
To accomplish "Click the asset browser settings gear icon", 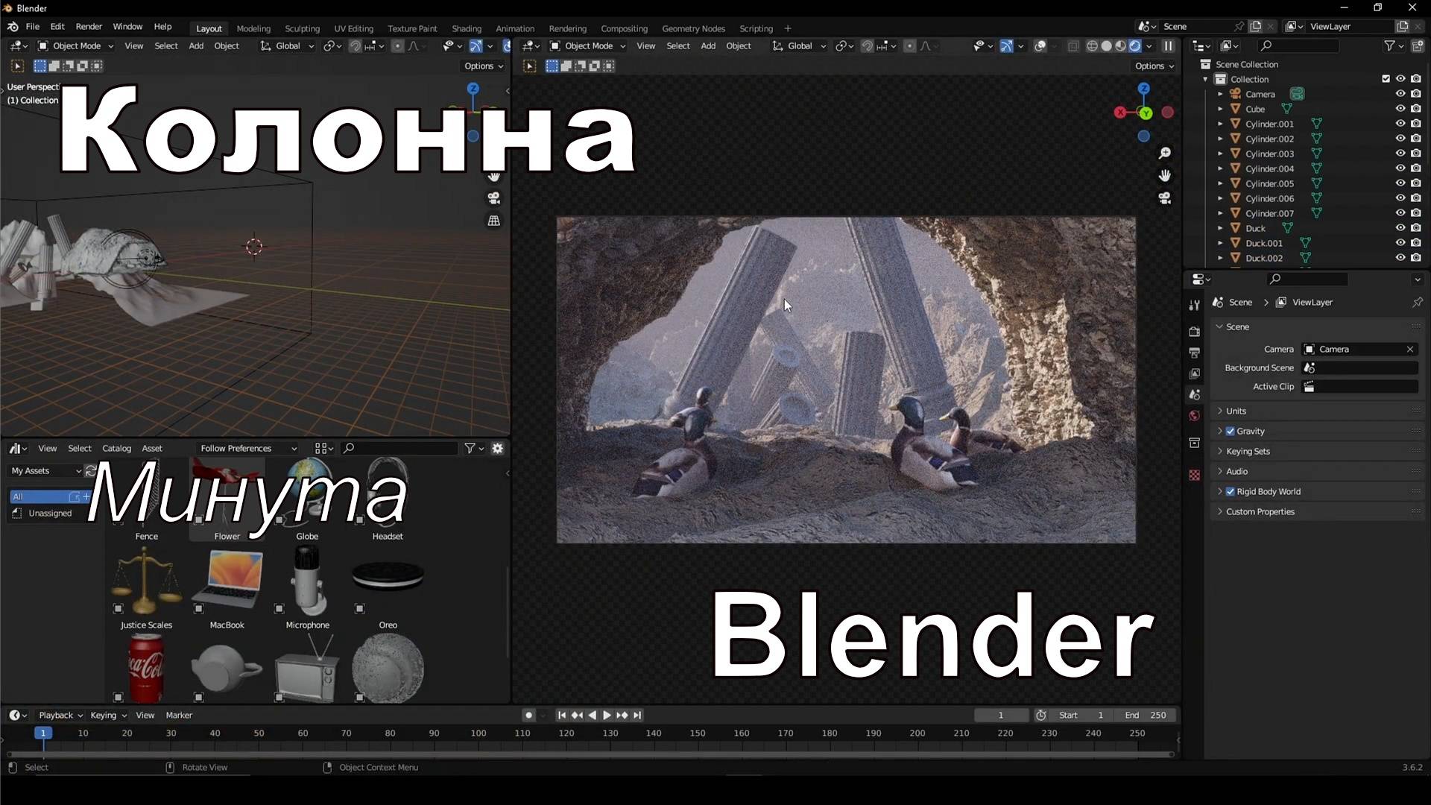I will [x=497, y=448].
